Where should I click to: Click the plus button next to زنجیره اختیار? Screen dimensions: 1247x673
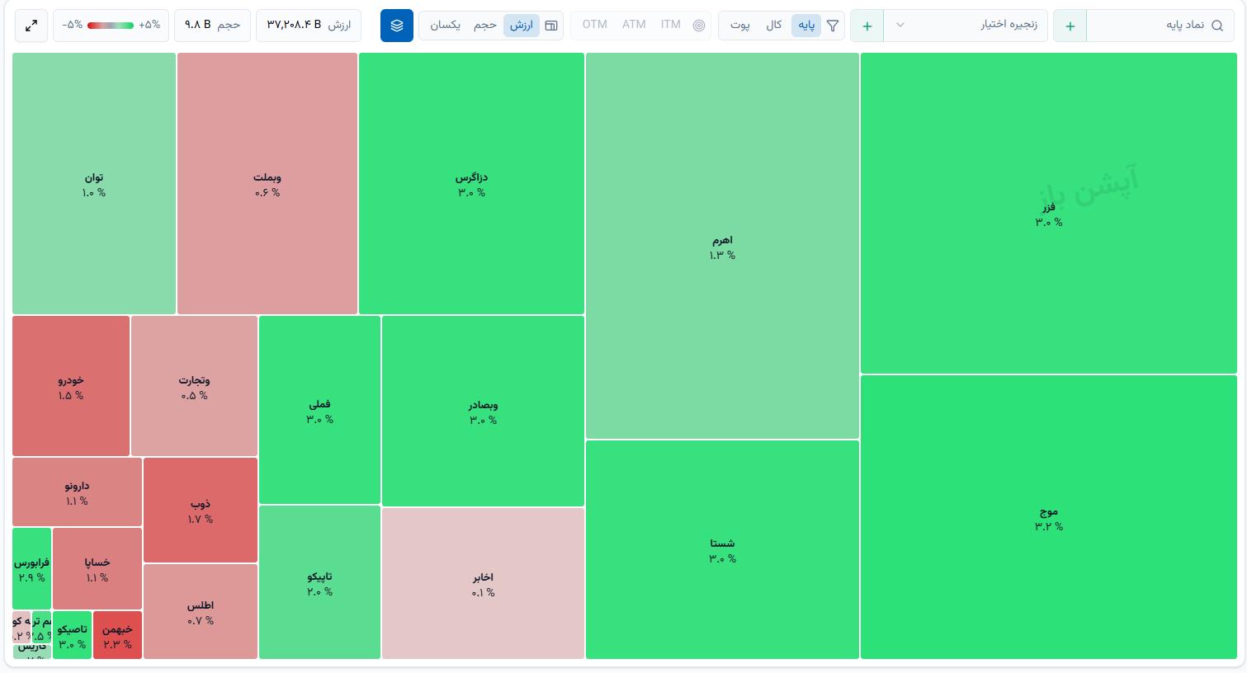(x=867, y=26)
